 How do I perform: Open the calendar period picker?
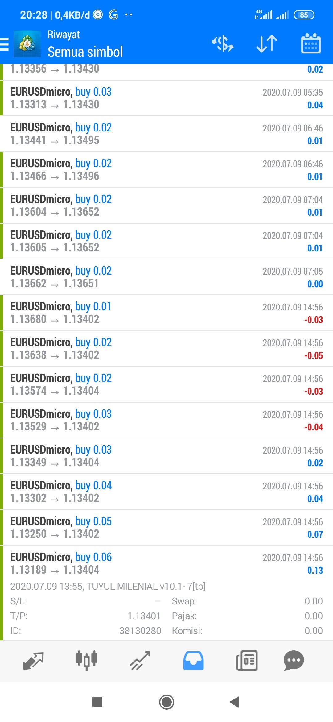click(x=311, y=44)
